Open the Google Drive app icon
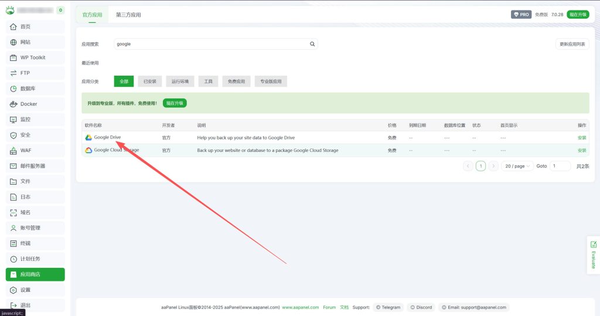The width and height of the screenshot is (600, 316). click(88, 138)
